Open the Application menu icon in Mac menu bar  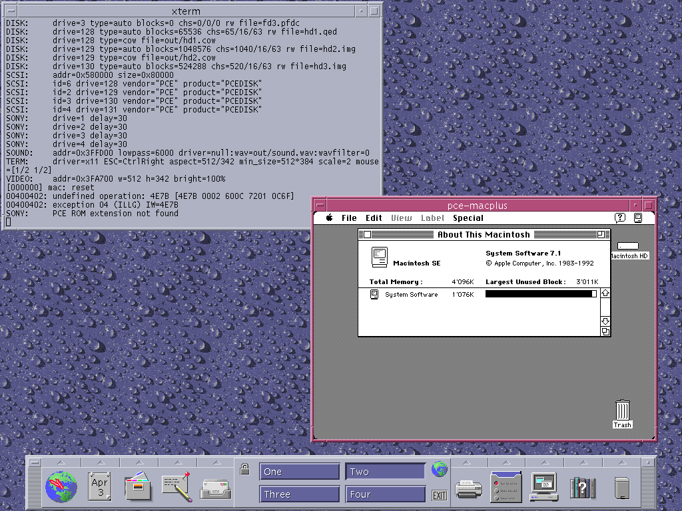point(637,218)
